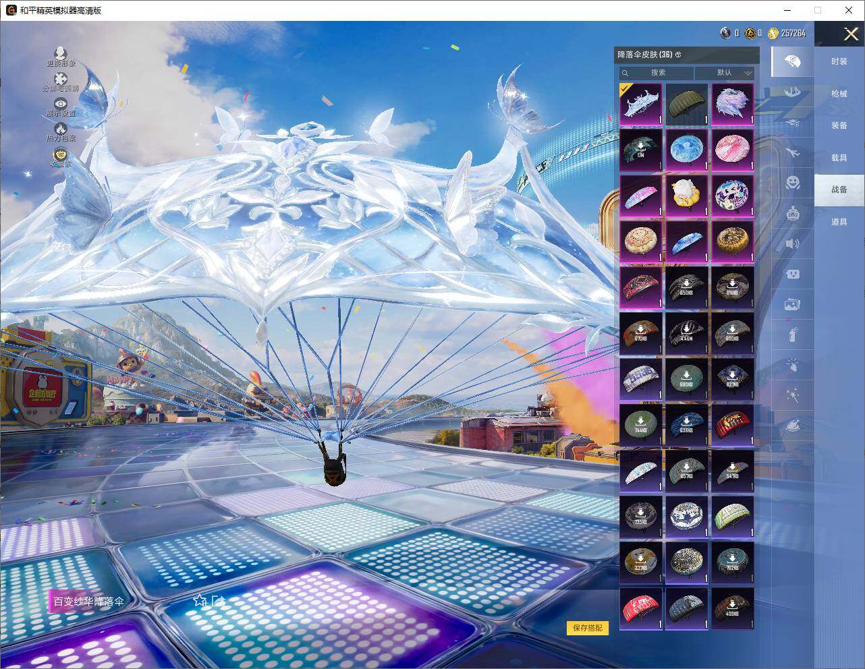Image resolution: width=865 pixels, height=669 pixels.
Task: Download the parachute skin labeled 650KB
Action: pos(687,288)
